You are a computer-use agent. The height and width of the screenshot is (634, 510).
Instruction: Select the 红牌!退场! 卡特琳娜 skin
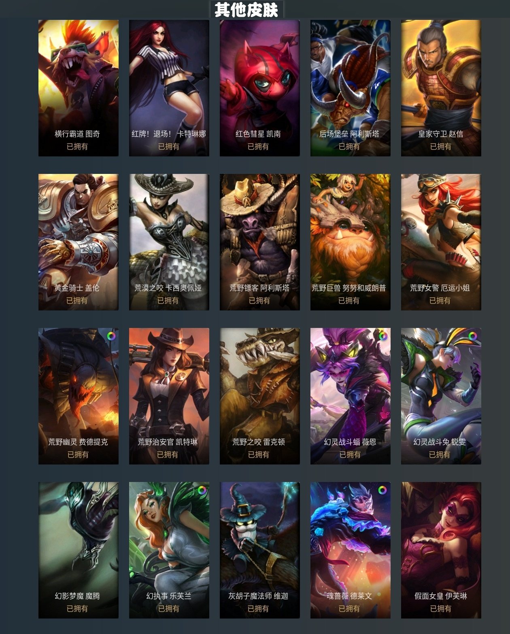(x=169, y=88)
